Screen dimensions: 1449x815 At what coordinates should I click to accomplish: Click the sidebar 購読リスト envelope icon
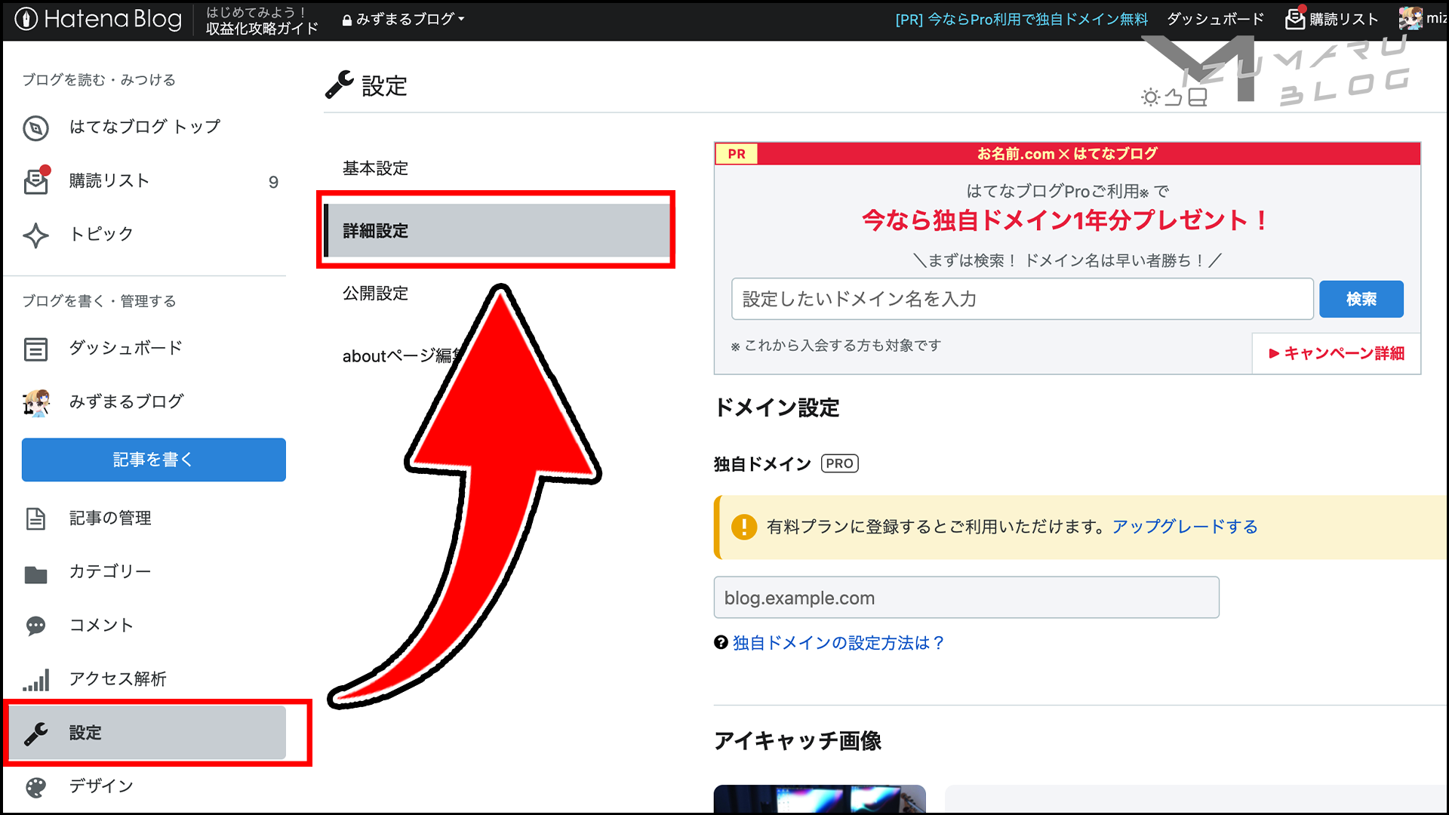(36, 181)
